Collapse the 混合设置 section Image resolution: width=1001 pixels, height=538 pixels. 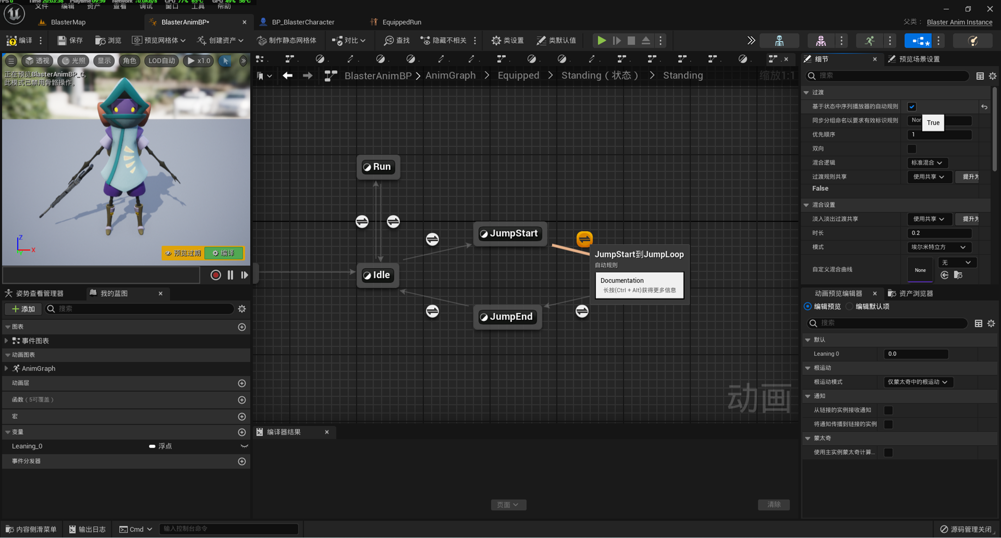pos(806,205)
